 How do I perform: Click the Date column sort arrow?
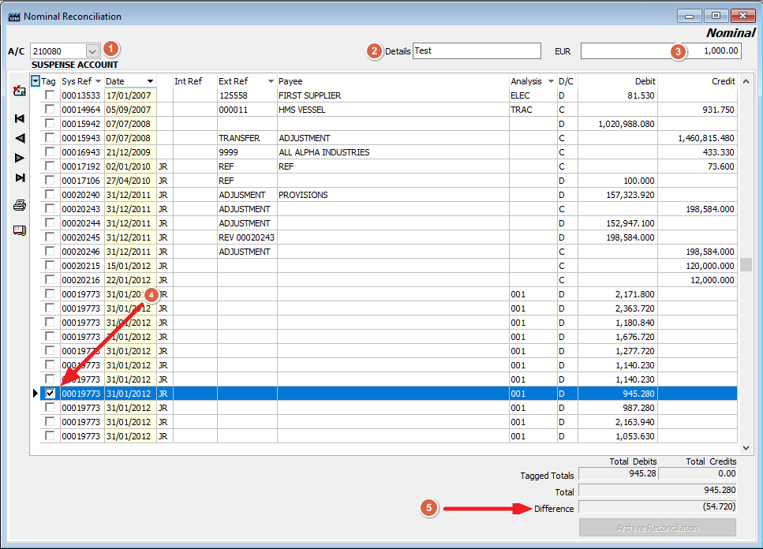(x=151, y=81)
